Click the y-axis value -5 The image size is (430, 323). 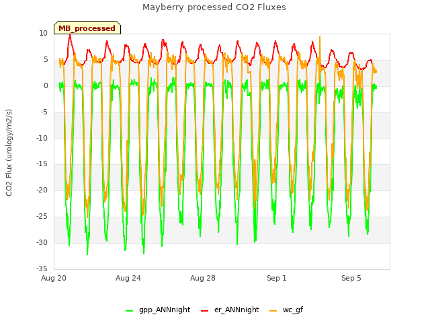pos(44,112)
